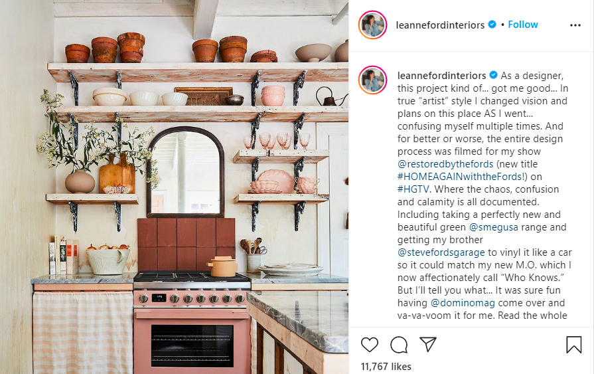This screenshot has height=374, width=594.
Task: Visit the @restoredbythefords mention
Action: (445, 164)
